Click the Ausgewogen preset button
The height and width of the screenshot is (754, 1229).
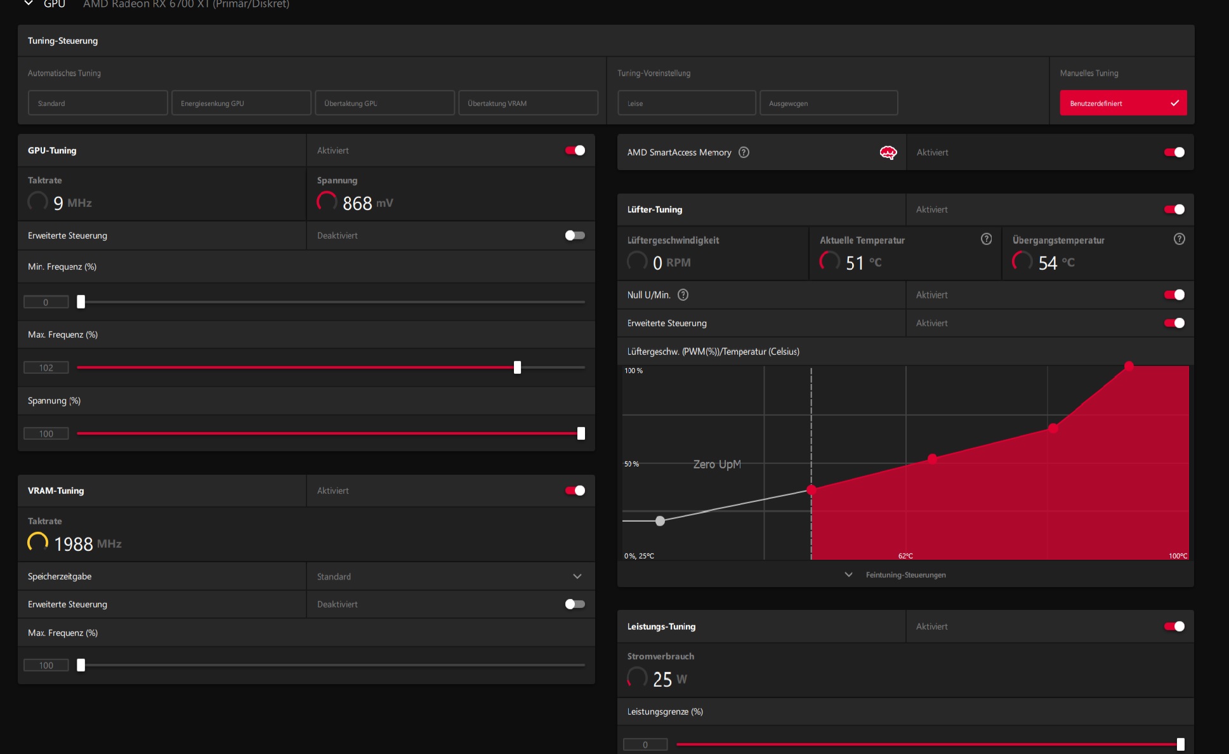(x=829, y=103)
